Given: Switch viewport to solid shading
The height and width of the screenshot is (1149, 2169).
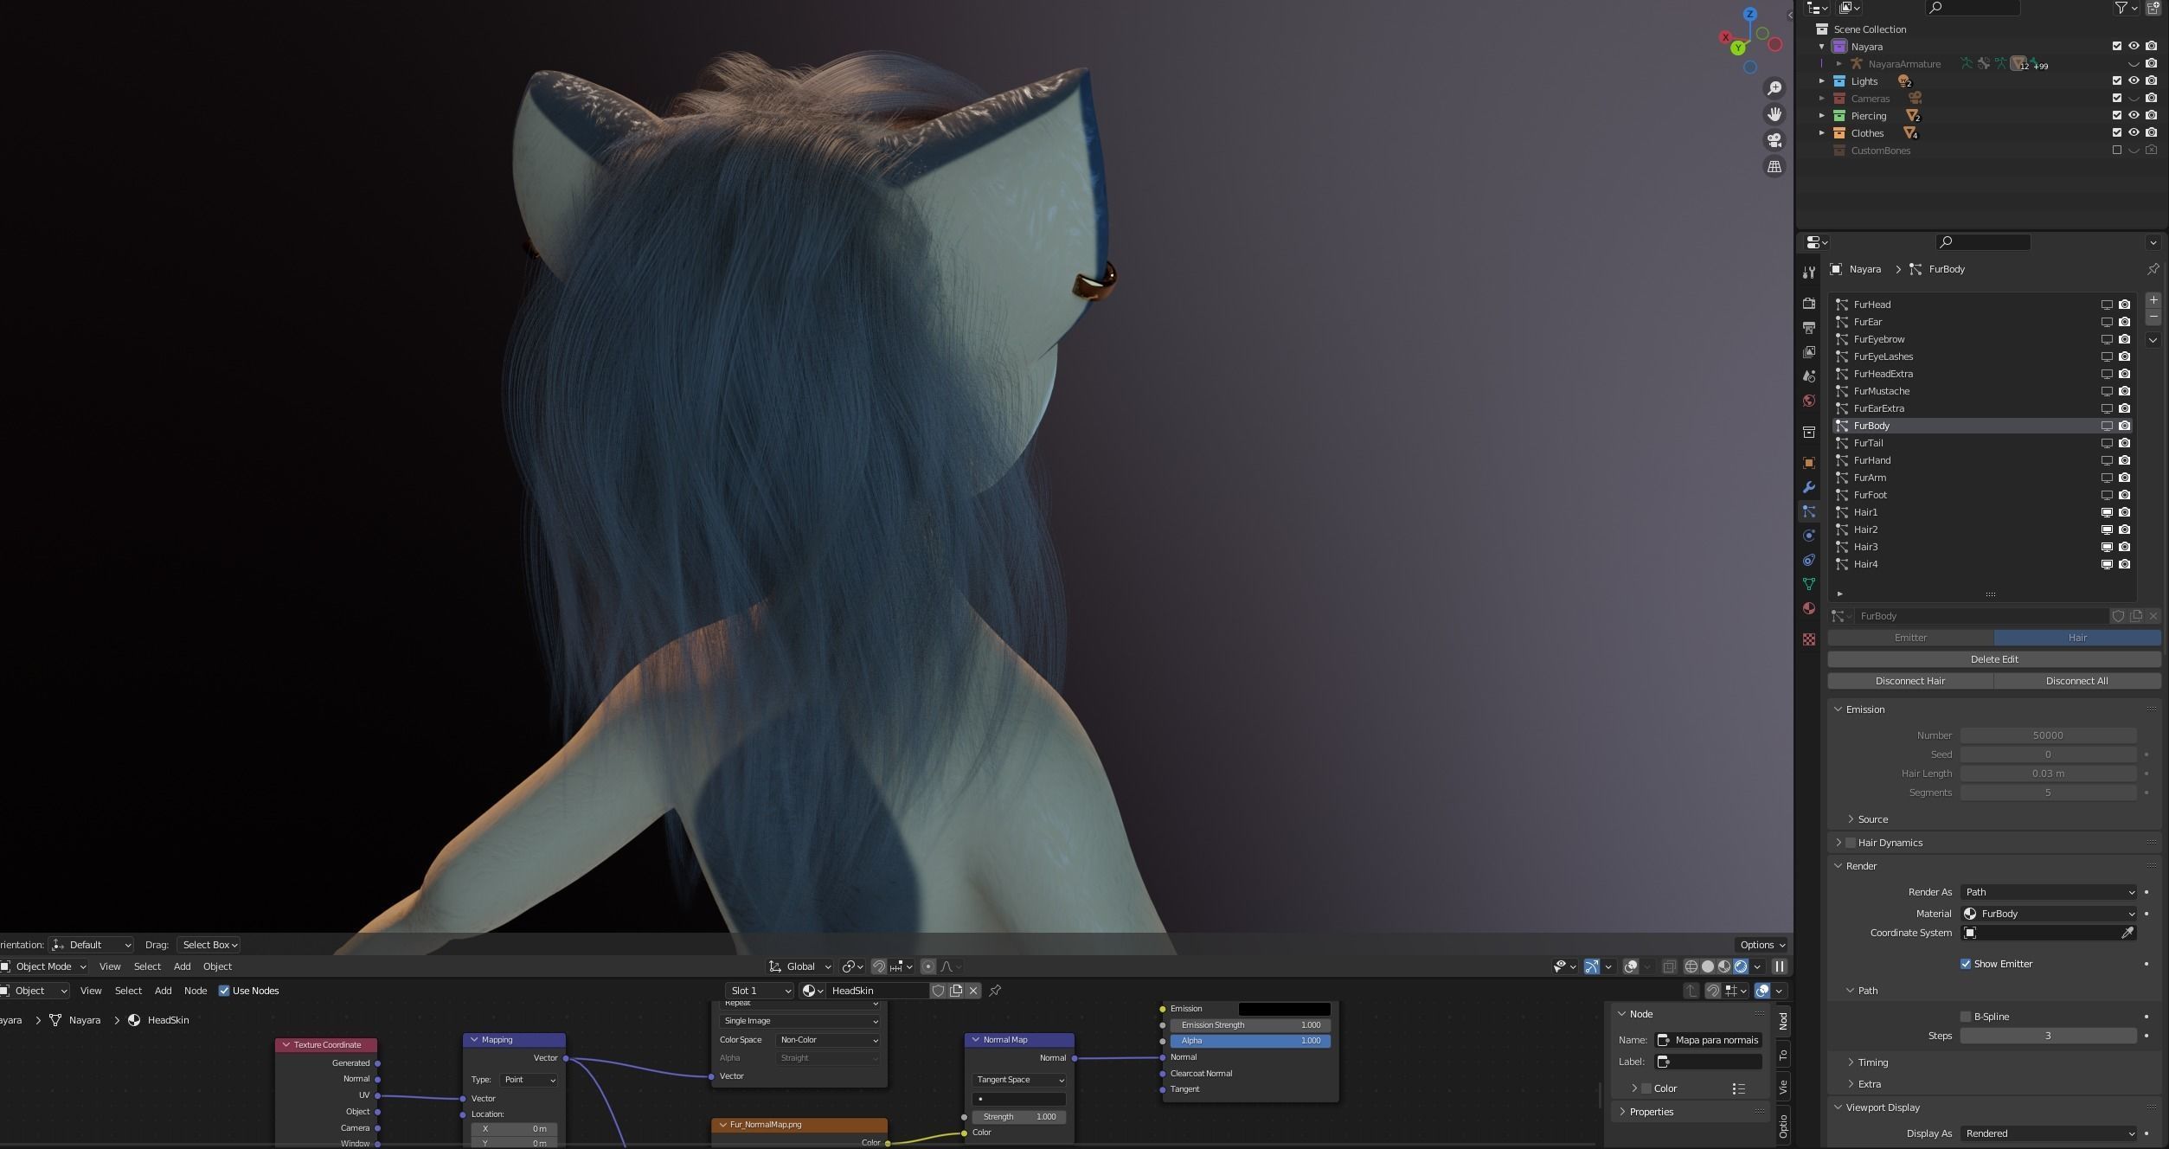Looking at the screenshot, I should coord(1708,966).
